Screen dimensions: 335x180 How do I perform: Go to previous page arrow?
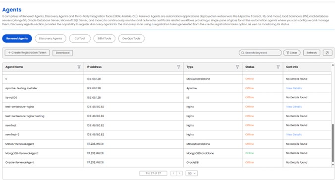(x=173, y=173)
